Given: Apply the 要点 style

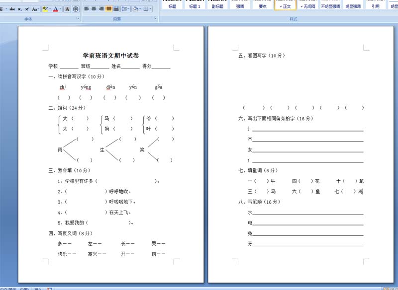Looking at the screenshot, I should tap(263, 5).
